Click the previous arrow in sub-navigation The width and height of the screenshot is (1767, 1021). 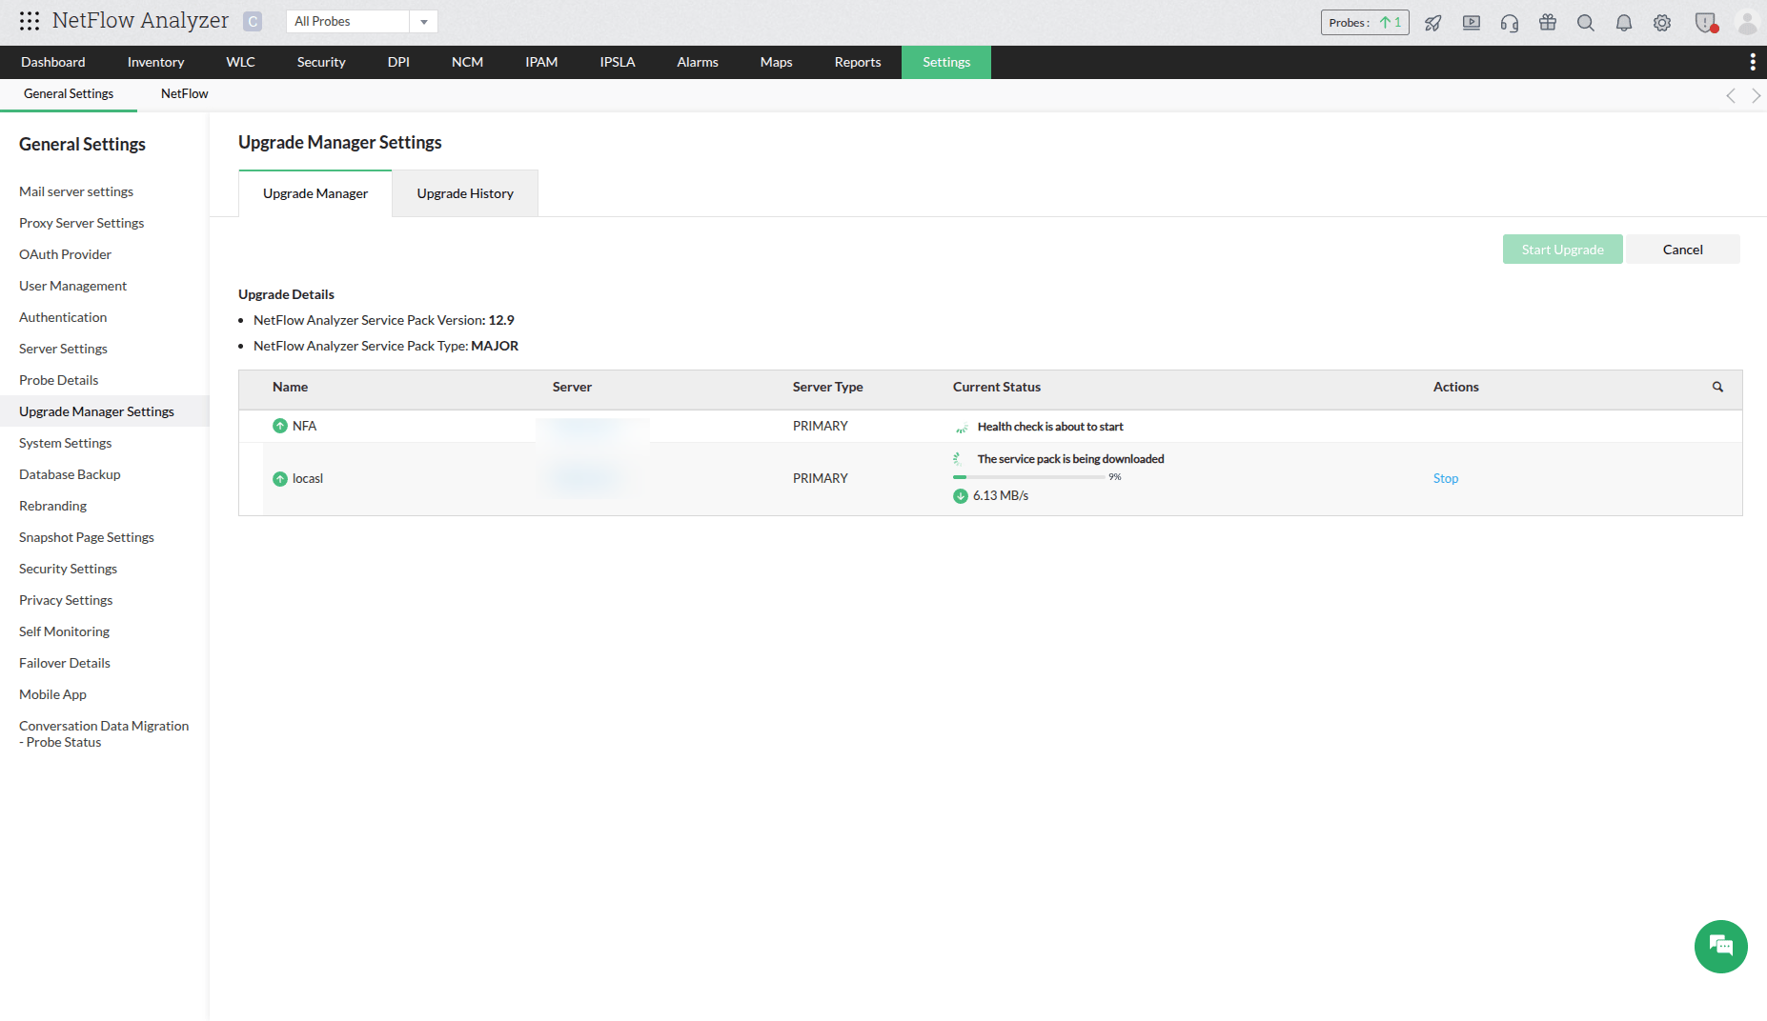click(1731, 95)
